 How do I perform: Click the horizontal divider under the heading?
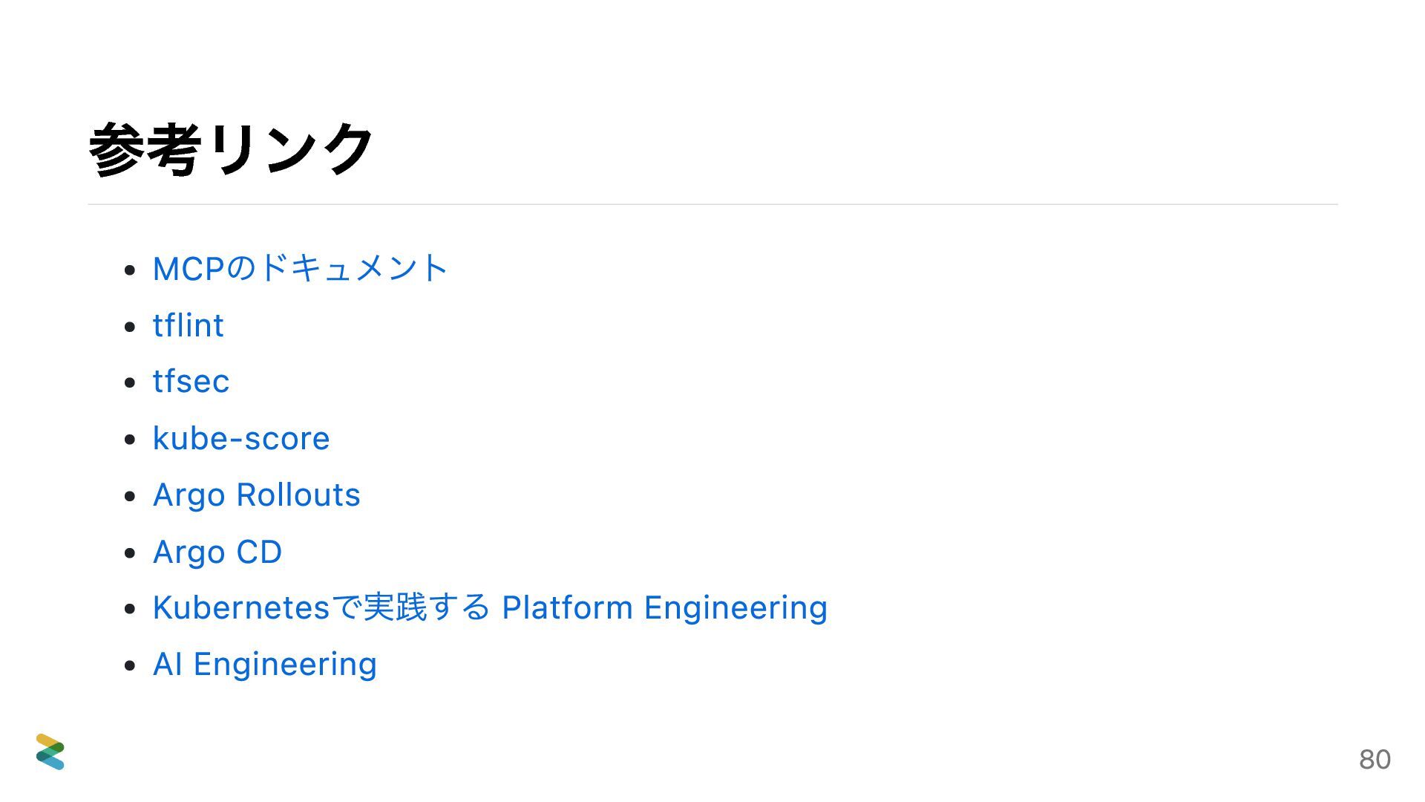[712, 204]
